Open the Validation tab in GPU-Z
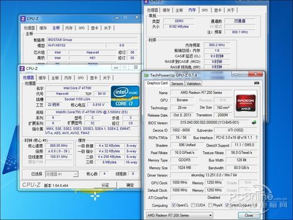 point(193,84)
